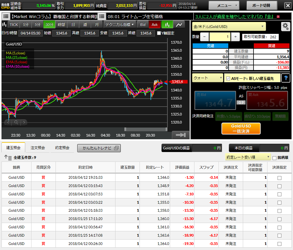This screenshot has height=250, width=293.
Task: Click the chart magnifier zoom icon
Action: (16, 122)
